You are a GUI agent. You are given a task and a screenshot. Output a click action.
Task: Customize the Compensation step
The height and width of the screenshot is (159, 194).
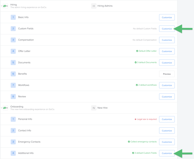167,40
